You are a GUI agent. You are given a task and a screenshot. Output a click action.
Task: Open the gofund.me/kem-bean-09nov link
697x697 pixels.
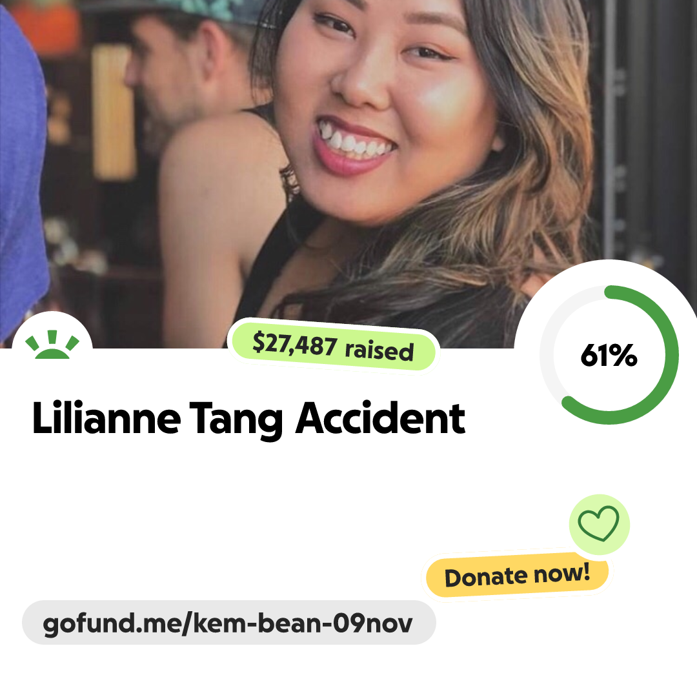click(228, 623)
